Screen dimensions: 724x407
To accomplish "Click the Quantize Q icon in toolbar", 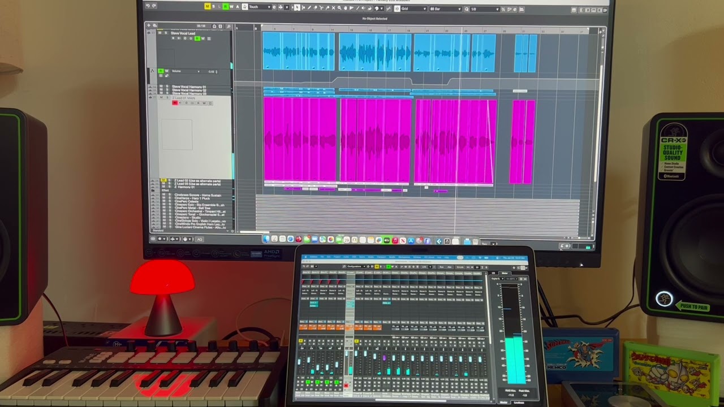I will (x=466, y=9).
